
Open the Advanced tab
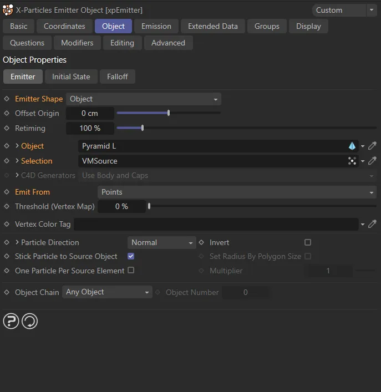pos(168,43)
